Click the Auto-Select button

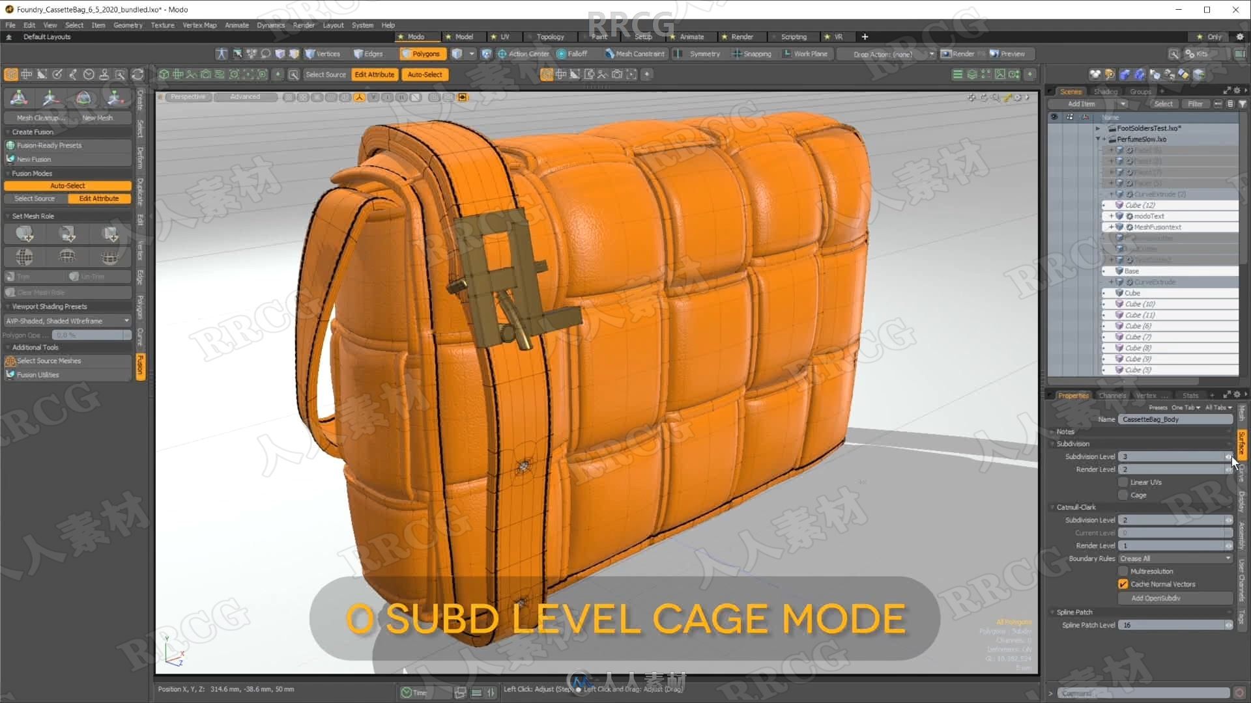(424, 75)
